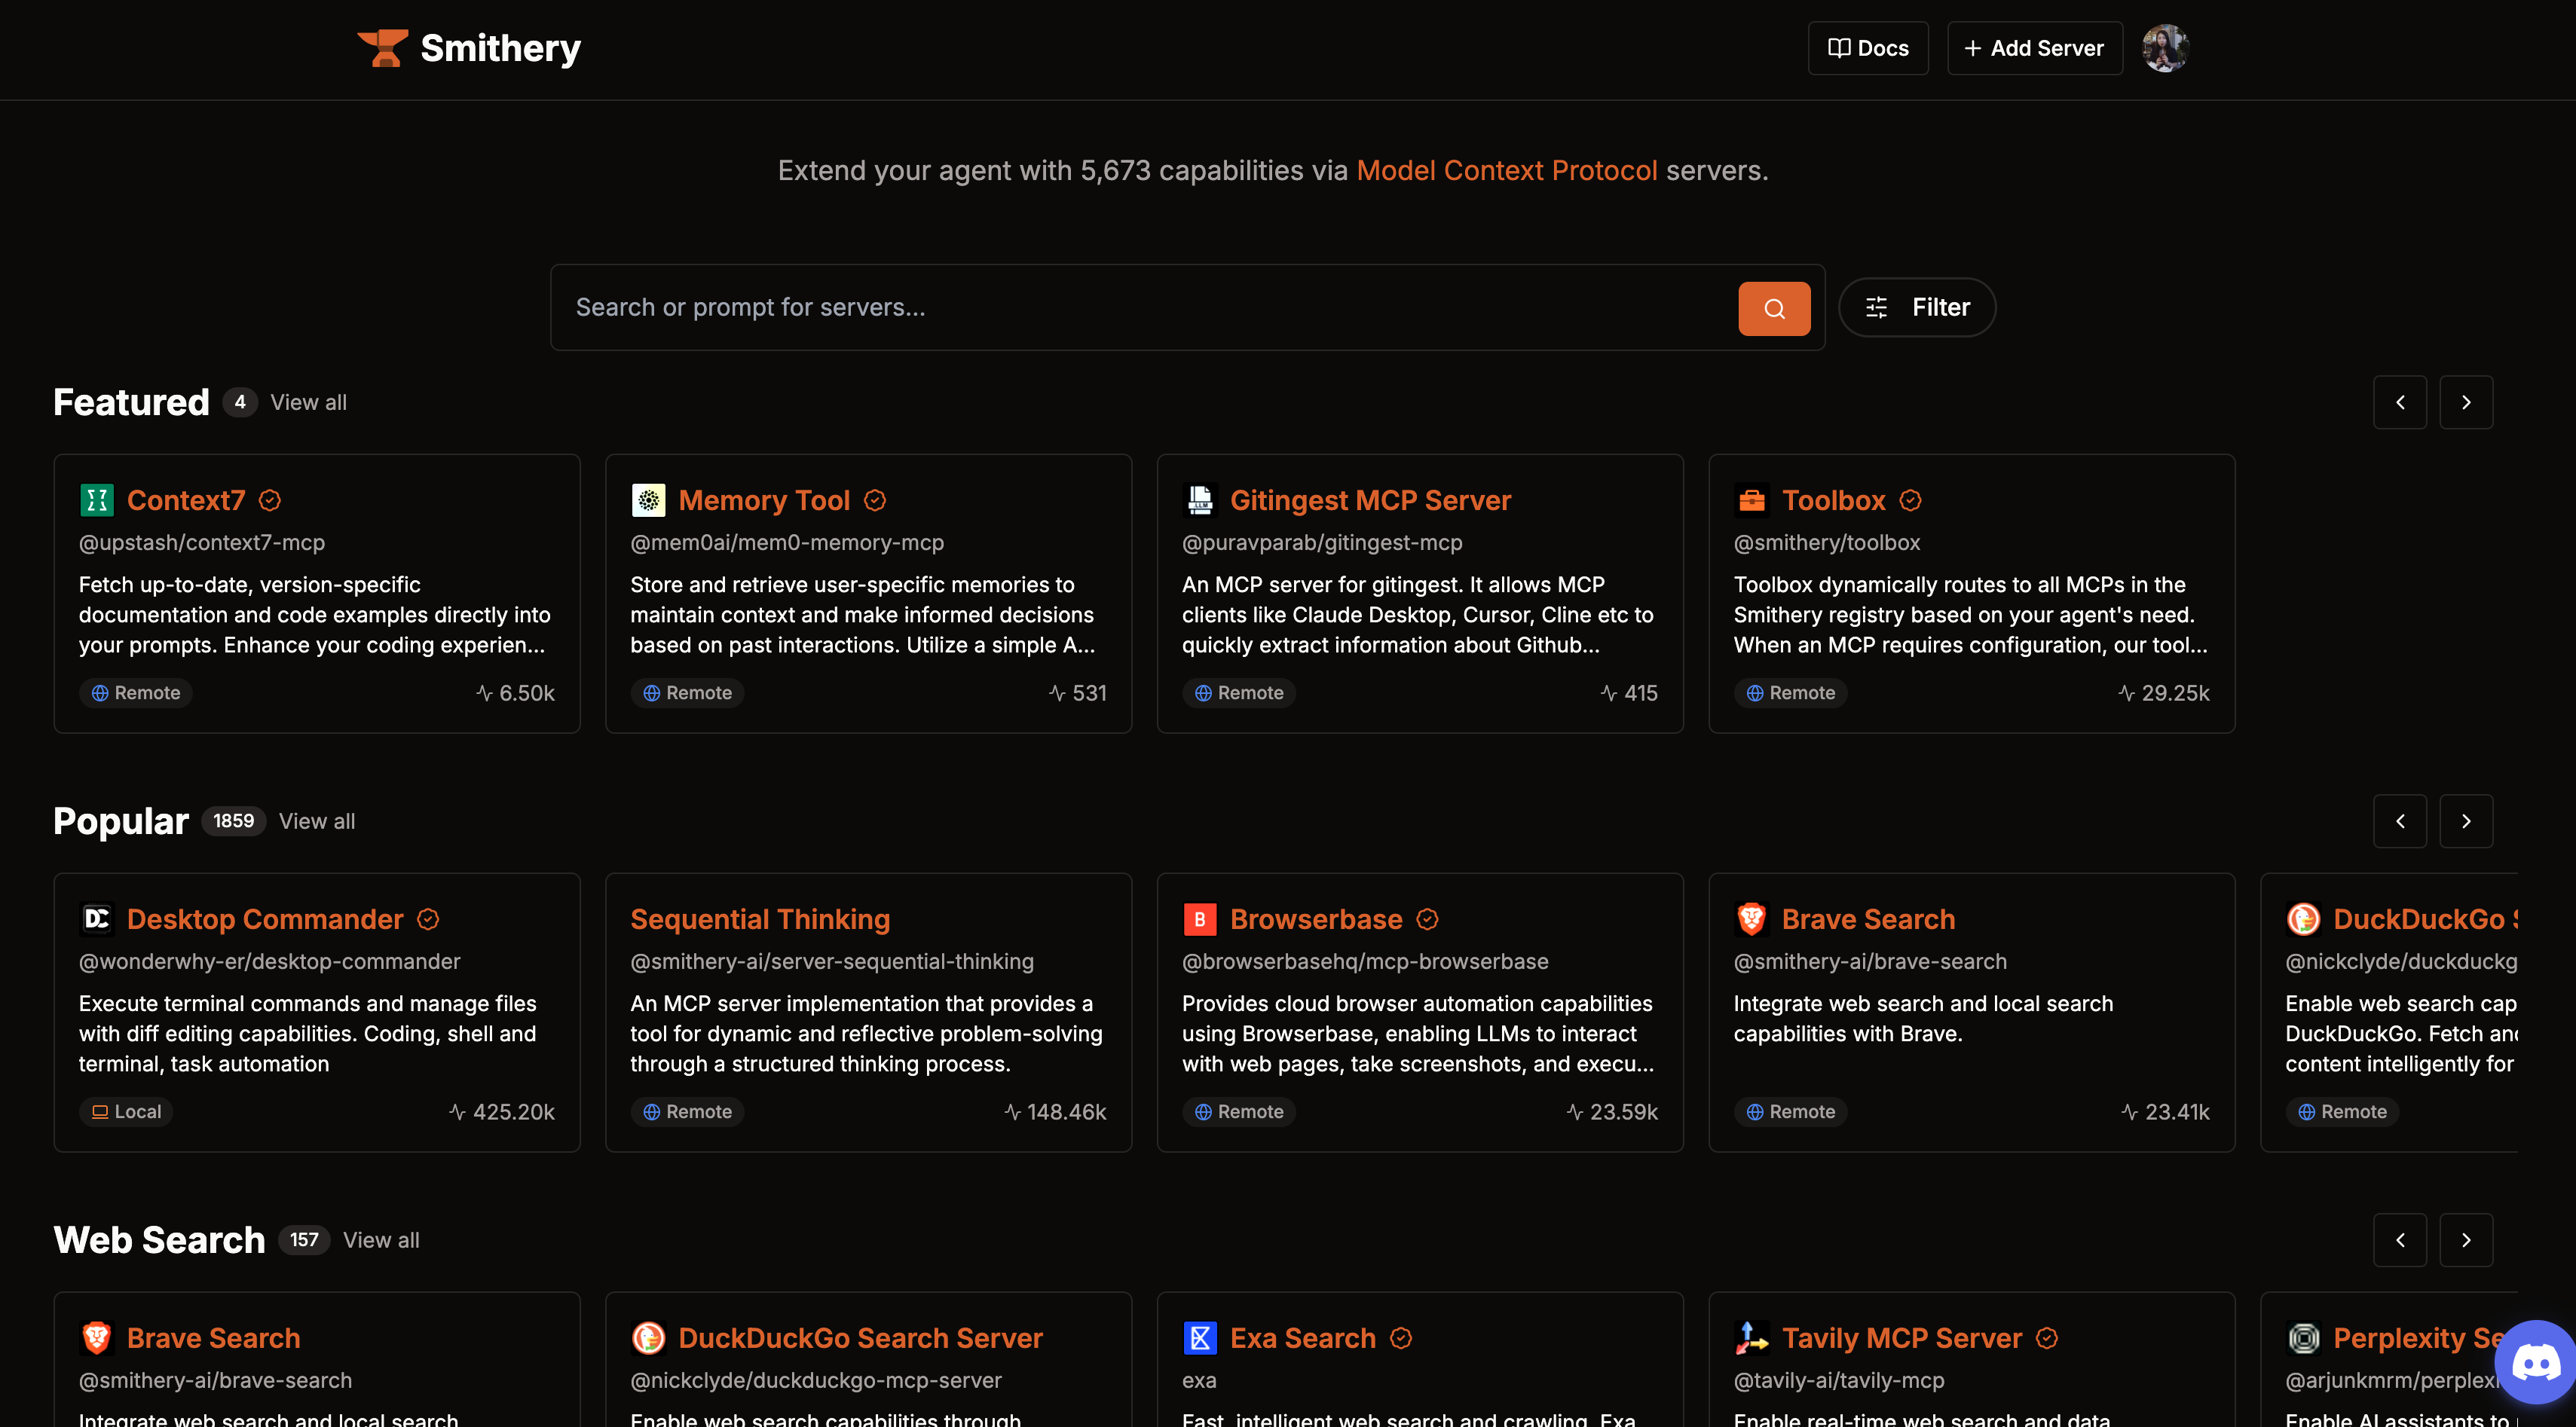Click Memory Tool verified badge
This screenshot has height=1427, width=2576.
click(x=875, y=500)
